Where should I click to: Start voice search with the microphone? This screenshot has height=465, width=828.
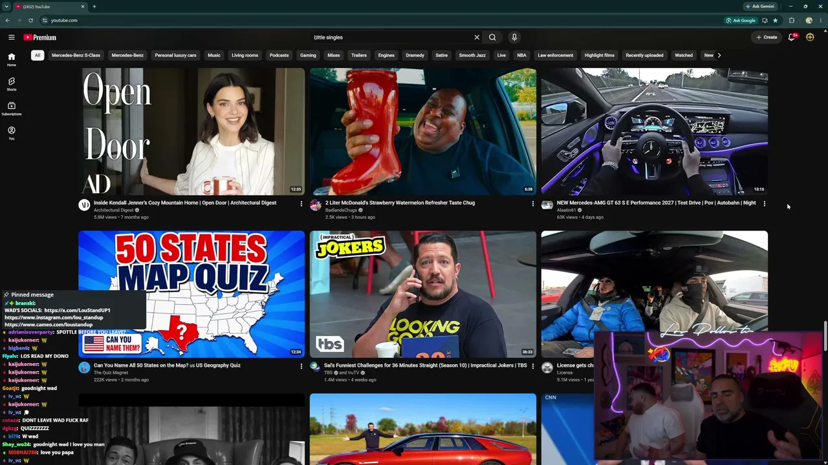point(514,37)
